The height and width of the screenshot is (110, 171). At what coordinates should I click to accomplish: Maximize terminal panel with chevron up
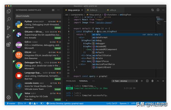tap(158, 81)
